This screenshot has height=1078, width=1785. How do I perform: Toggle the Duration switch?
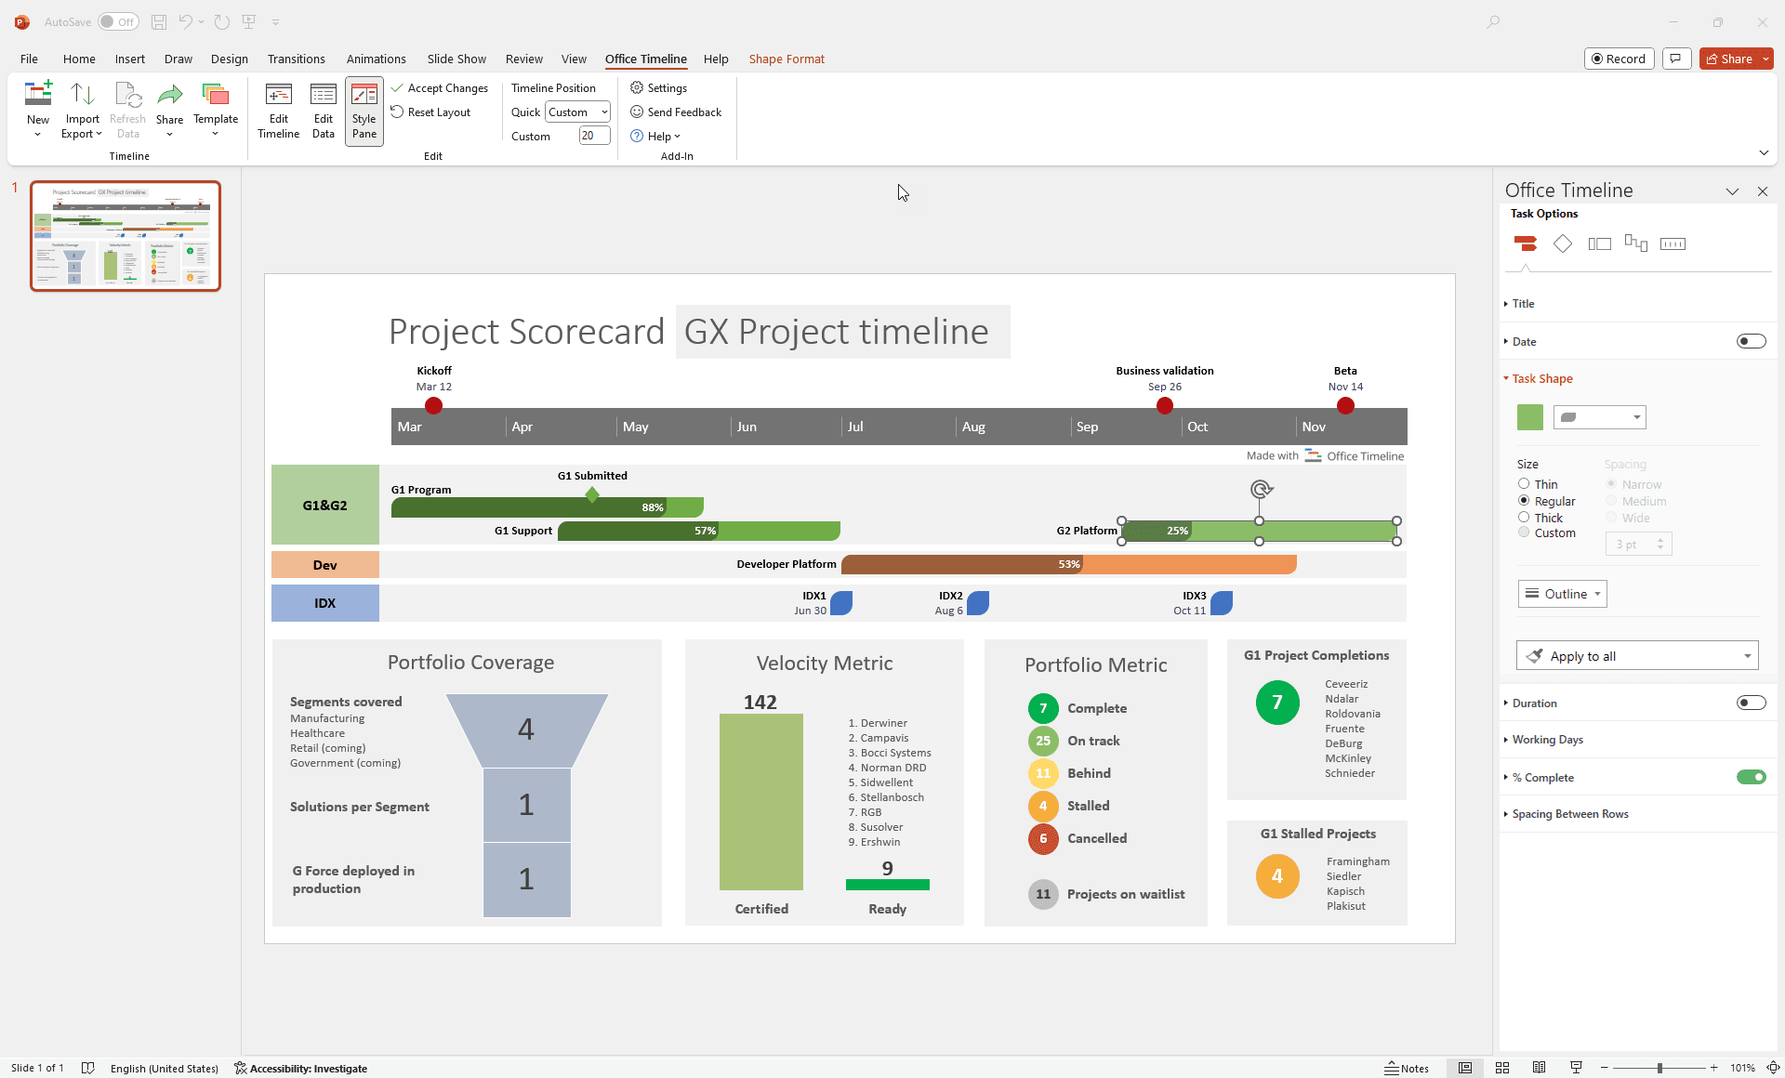1752,703
